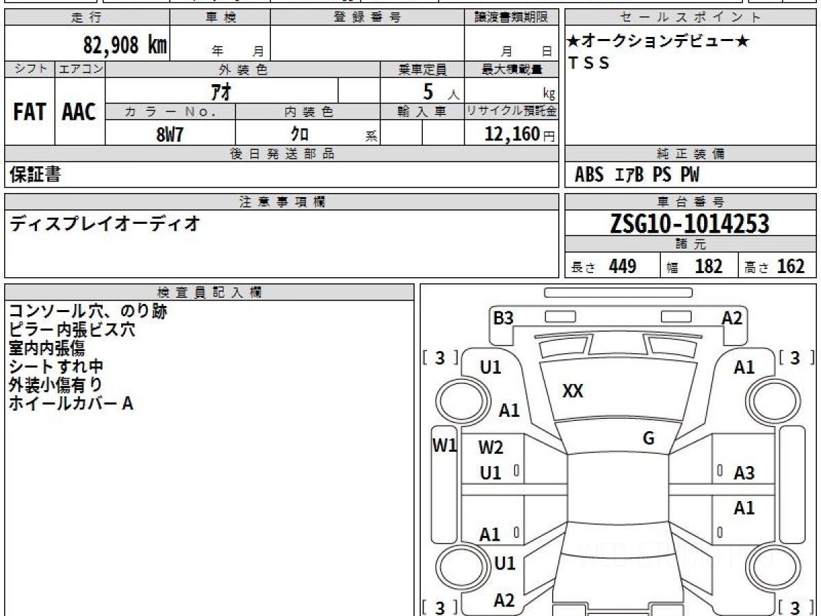Click the W2 mark on the door
The width and height of the screenshot is (821, 616).
[491, 448]
